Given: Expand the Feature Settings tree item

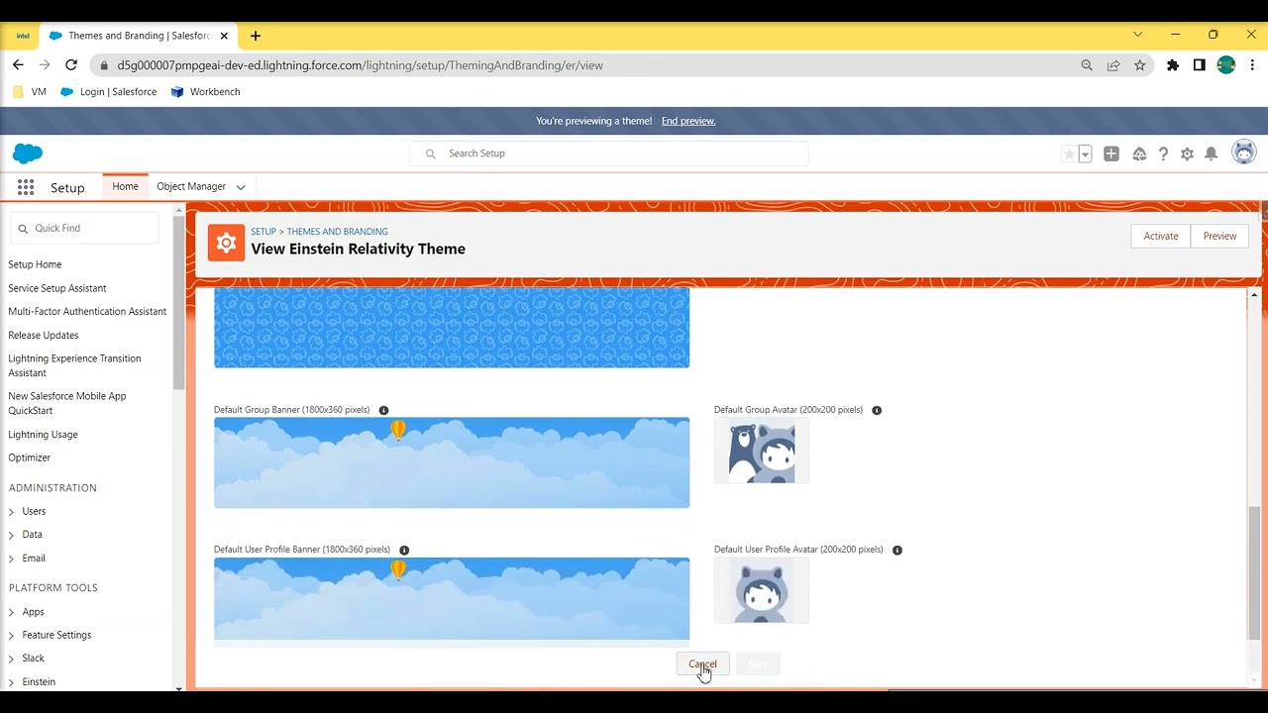Looking at the screenshot, I should point(12,636).
